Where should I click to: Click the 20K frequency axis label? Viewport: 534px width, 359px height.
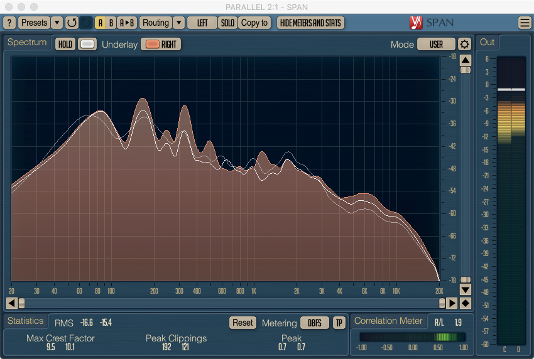tap(439, 291)
